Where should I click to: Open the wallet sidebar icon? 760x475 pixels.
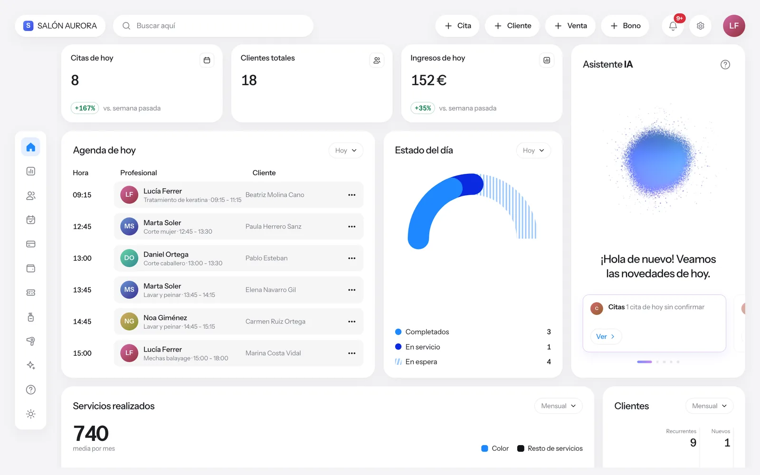pos(31,268)
